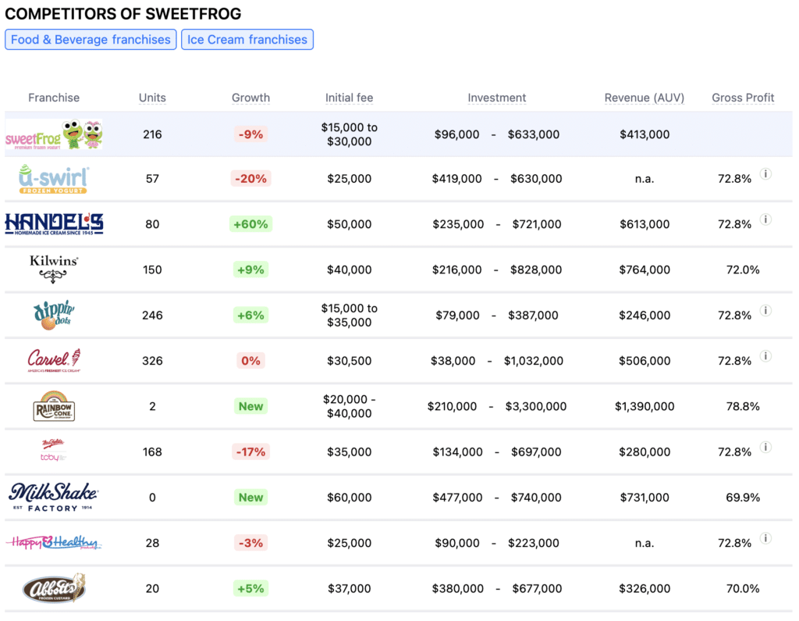
Task: Click the $764,000 revenue value
Action: tap(645, 269)
